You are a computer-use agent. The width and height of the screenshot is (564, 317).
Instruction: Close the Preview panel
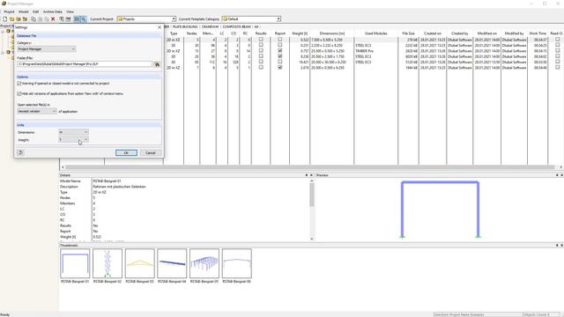pos(562,175)
